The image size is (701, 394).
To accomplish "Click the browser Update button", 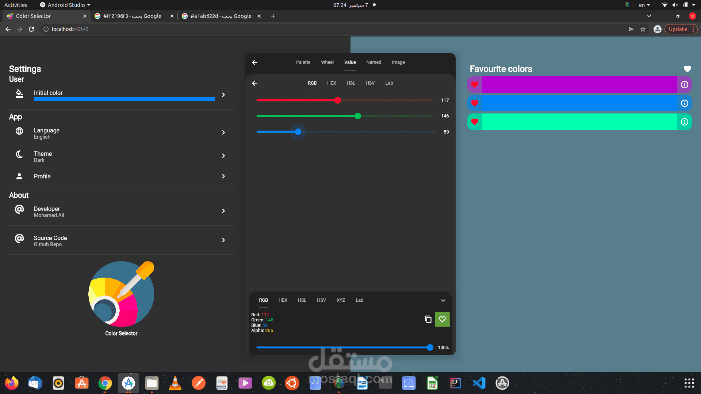I will point(678,29).
